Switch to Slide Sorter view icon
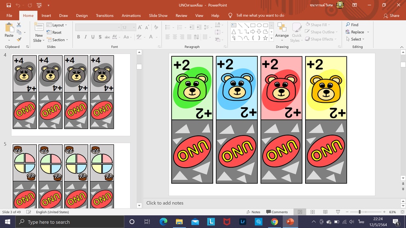Viewport: 406px width, 228px height. [x=312, y=212]
